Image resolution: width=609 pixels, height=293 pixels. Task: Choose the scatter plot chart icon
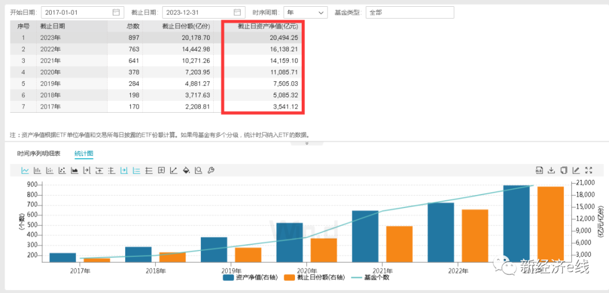coord(62,170)
